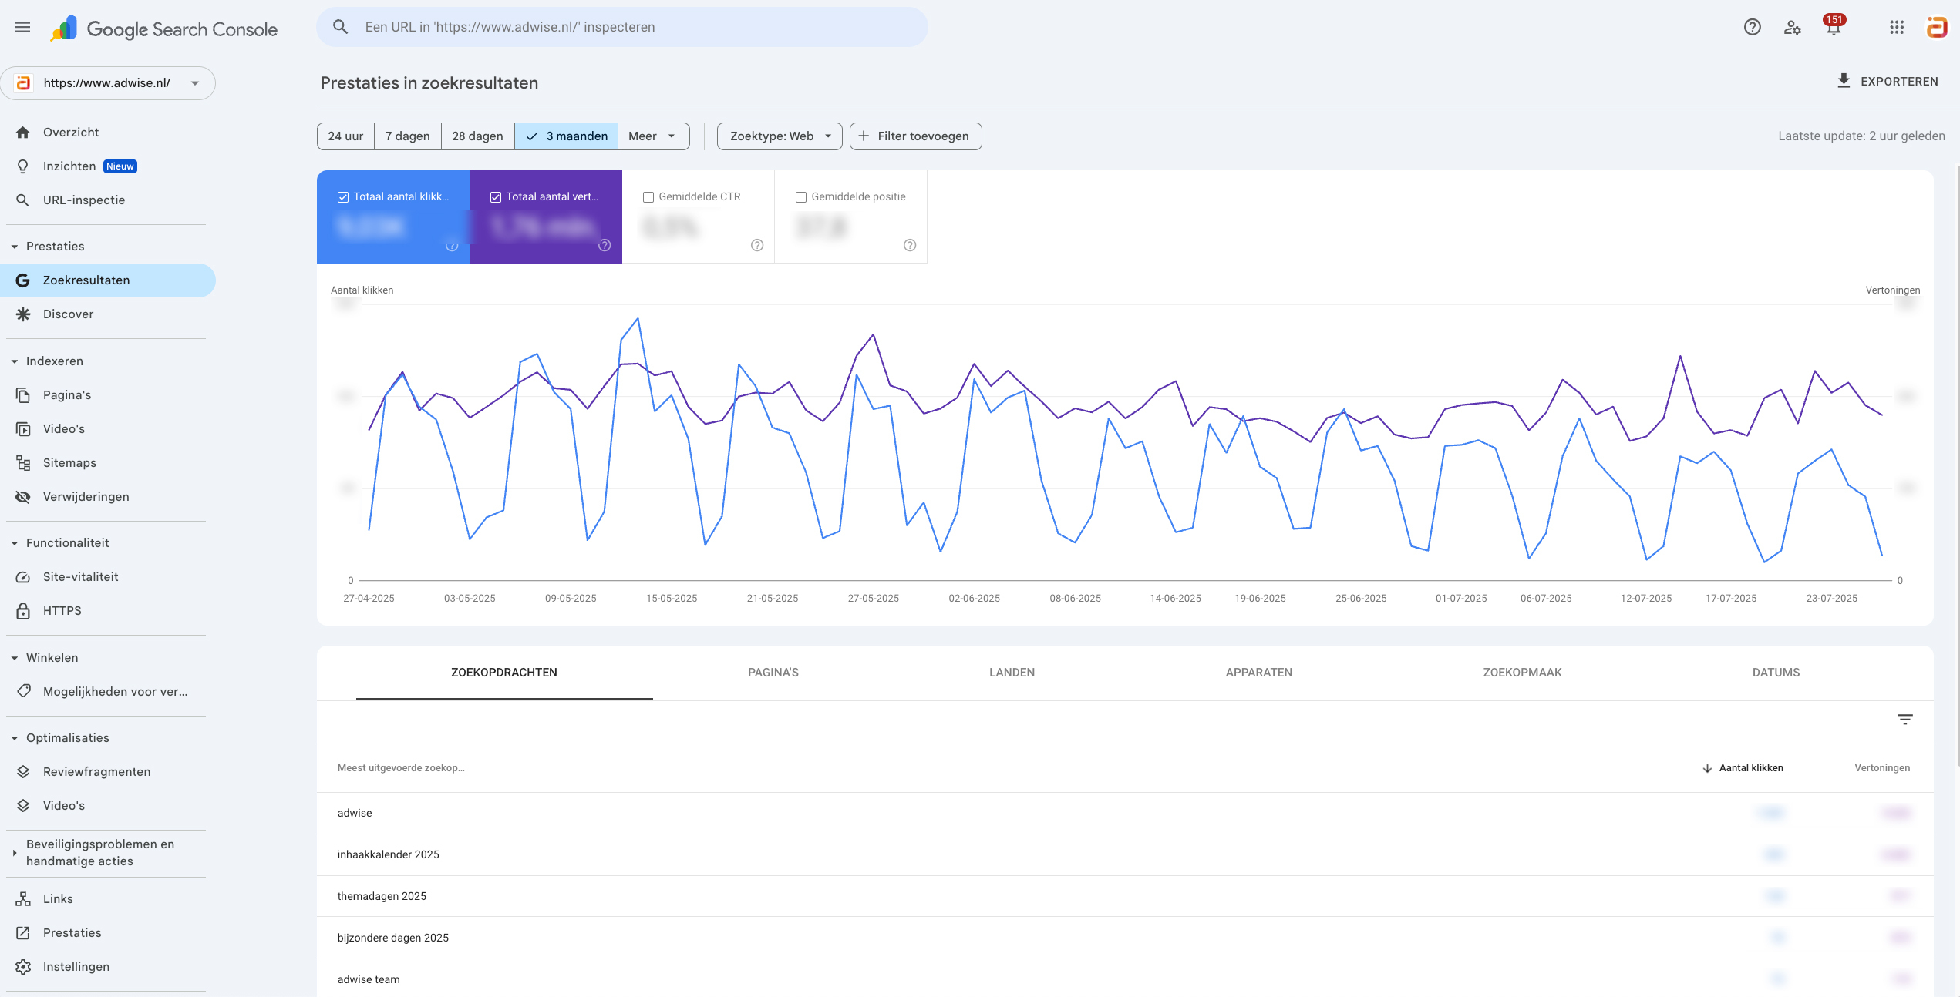Collapse the Prestaties sidebar section

coord(15,247)
